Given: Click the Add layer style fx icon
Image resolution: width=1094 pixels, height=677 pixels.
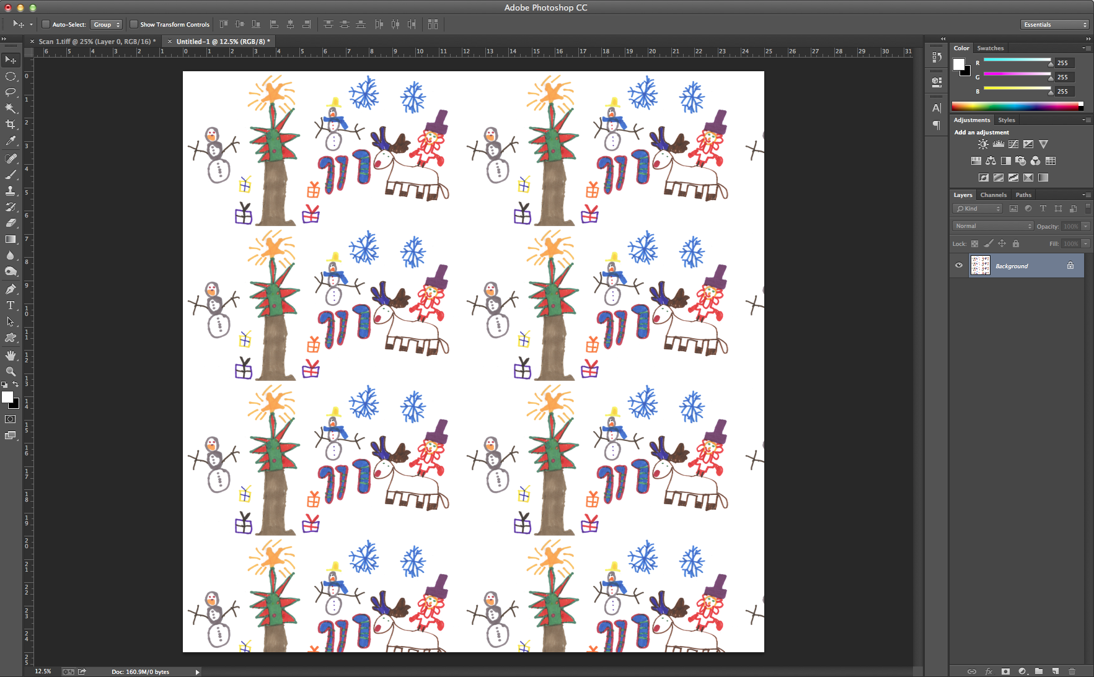Looking at the screenshot, I should [988, 671].
